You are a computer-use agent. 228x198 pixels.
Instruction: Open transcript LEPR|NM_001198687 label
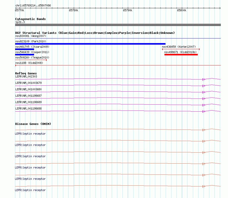[x=28, y=96]
